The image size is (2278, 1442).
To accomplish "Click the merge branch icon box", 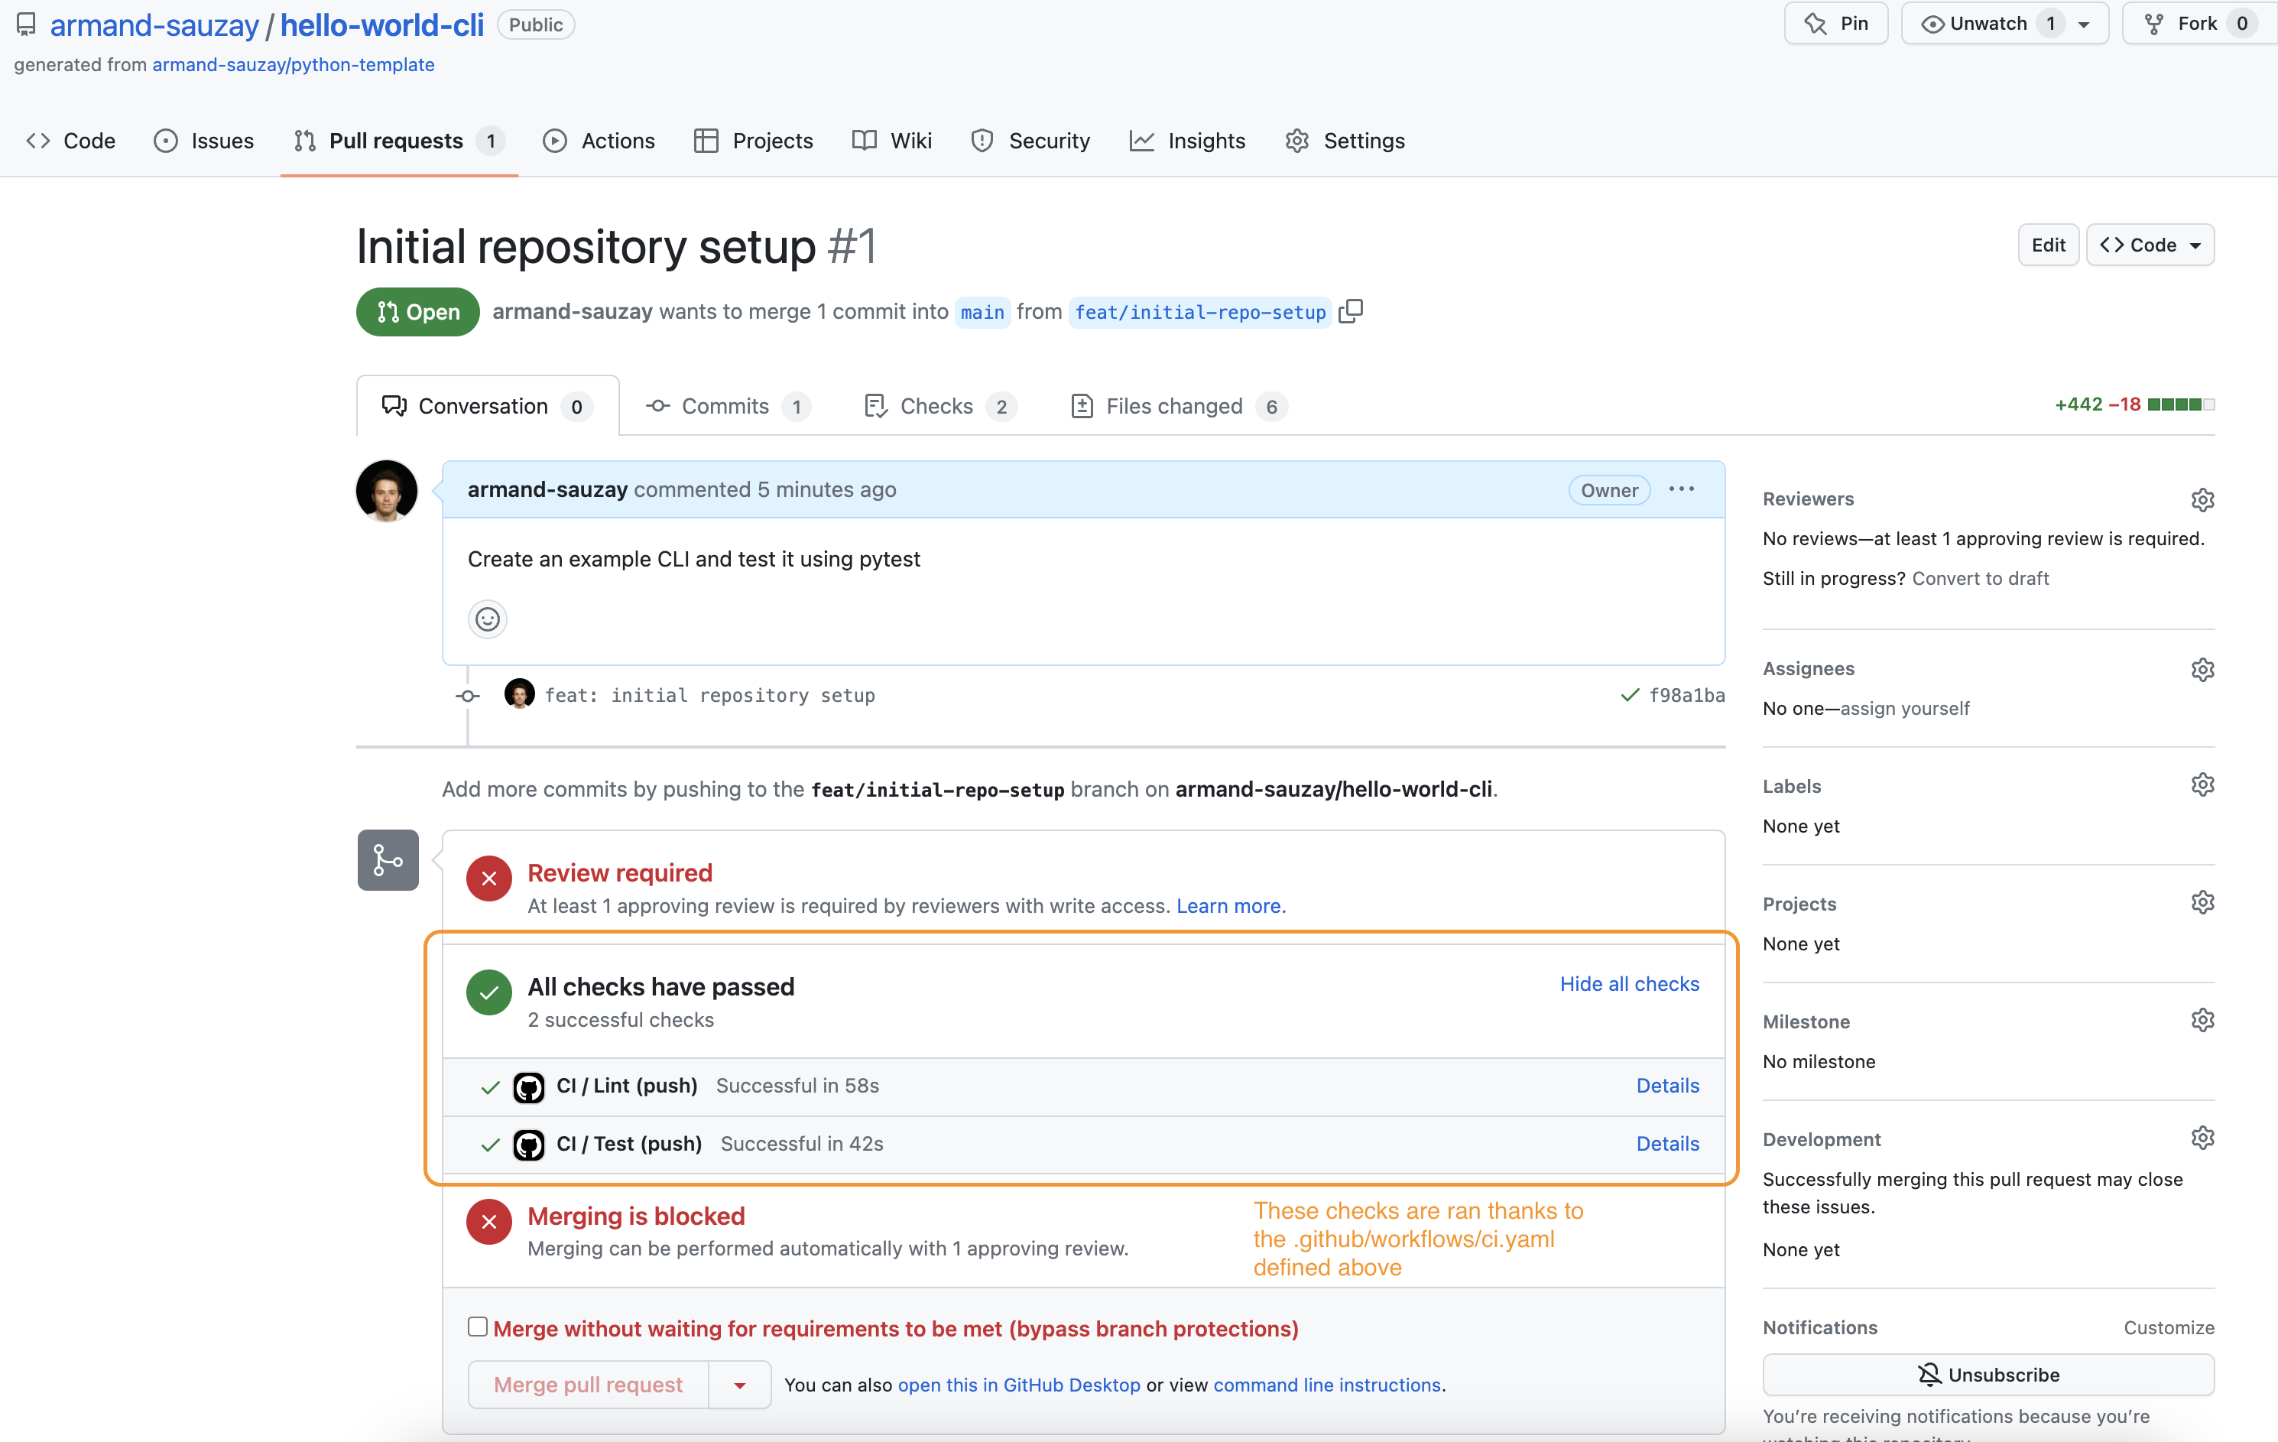I will click(x=388, y=859).
